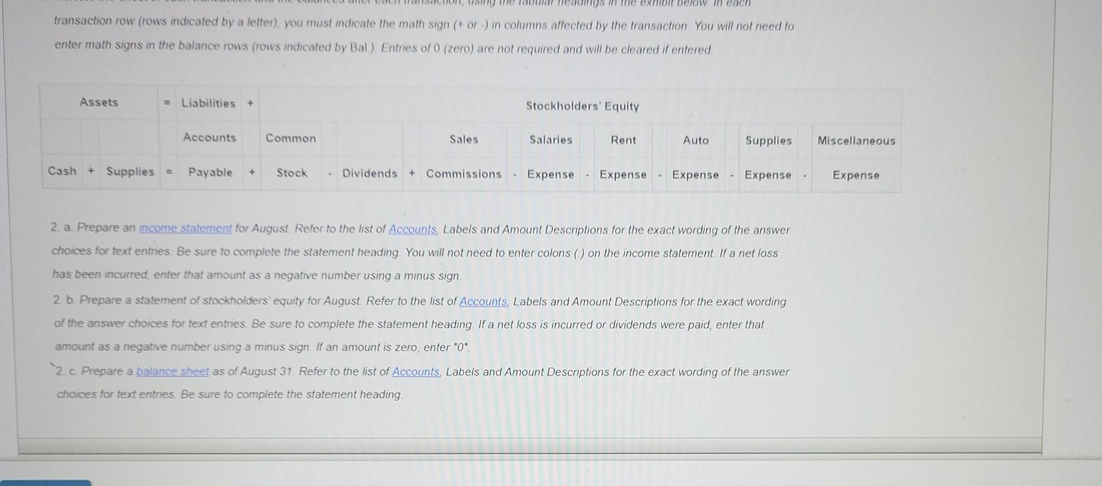Viewport: 1102px width, 486px height.
Task: Open the balance sheet link
Action: coord(172,371)
